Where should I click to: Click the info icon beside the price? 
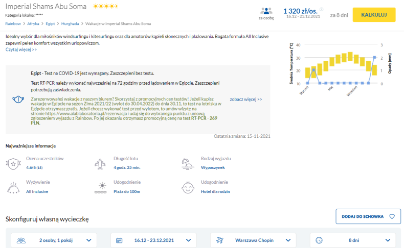322,9
